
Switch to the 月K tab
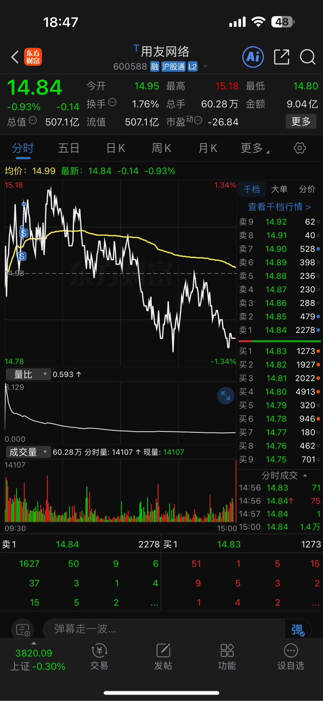point(208,148)
